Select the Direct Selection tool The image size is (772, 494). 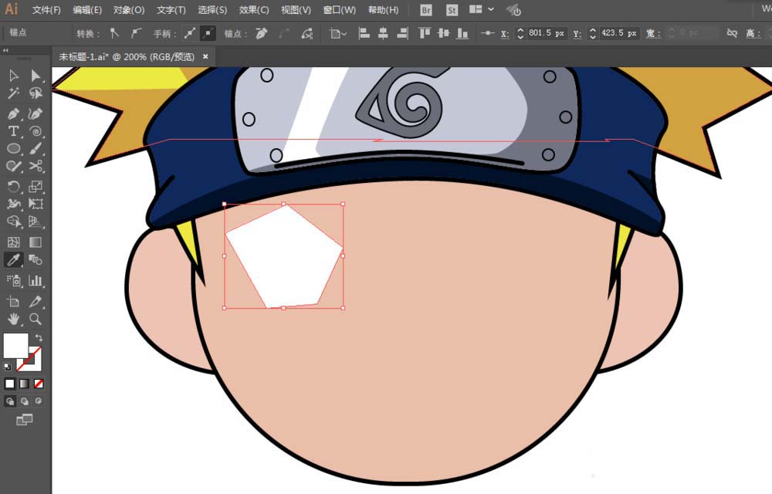(36, 76)
